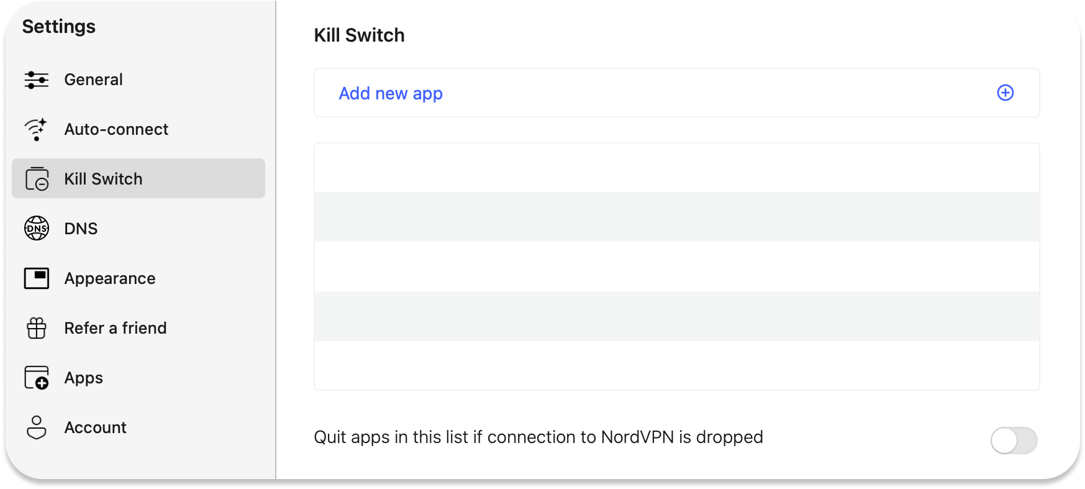1085x489 pixels.
Task: Click the General sliders icon
Action: 37,80
